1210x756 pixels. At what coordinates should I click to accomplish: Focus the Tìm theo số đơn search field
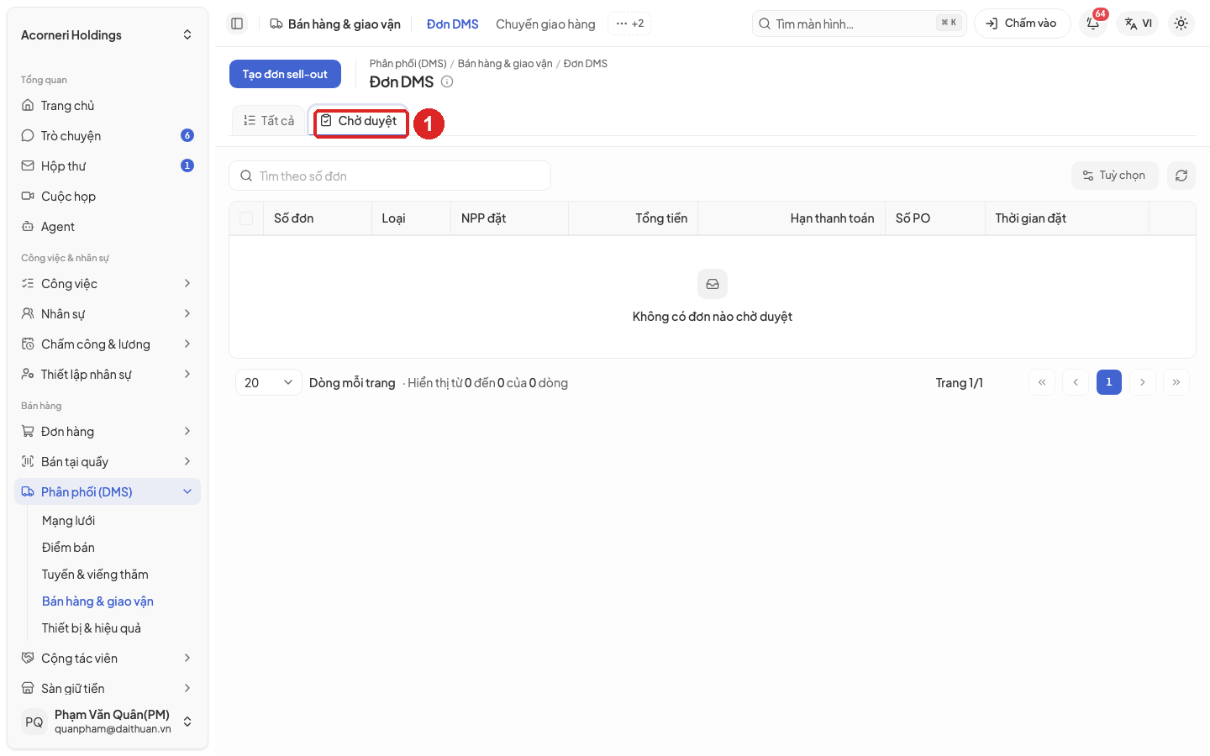tap(390, 176)
